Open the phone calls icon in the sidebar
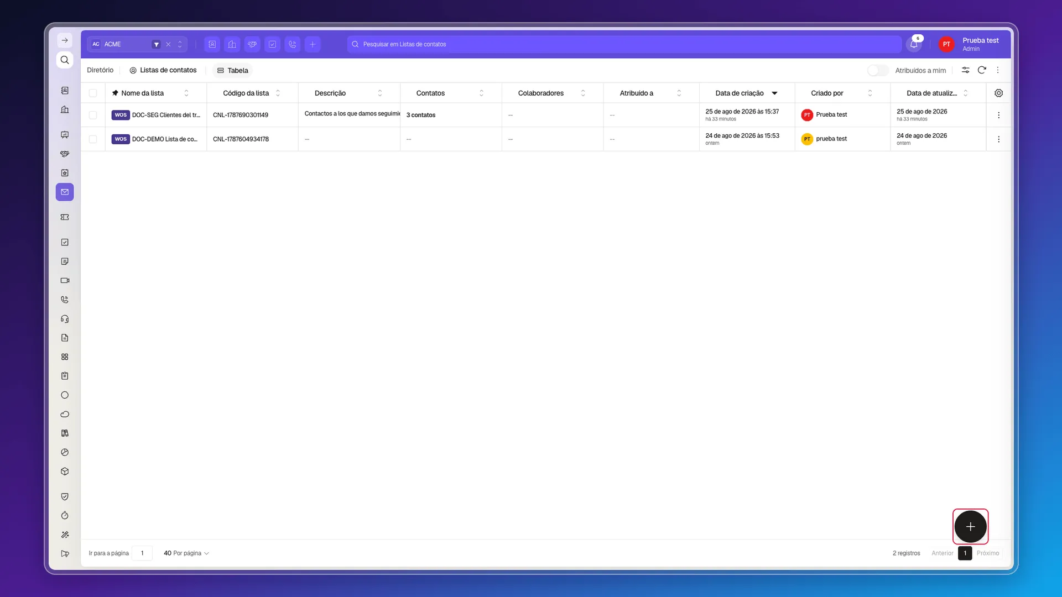 coord(65,300)
